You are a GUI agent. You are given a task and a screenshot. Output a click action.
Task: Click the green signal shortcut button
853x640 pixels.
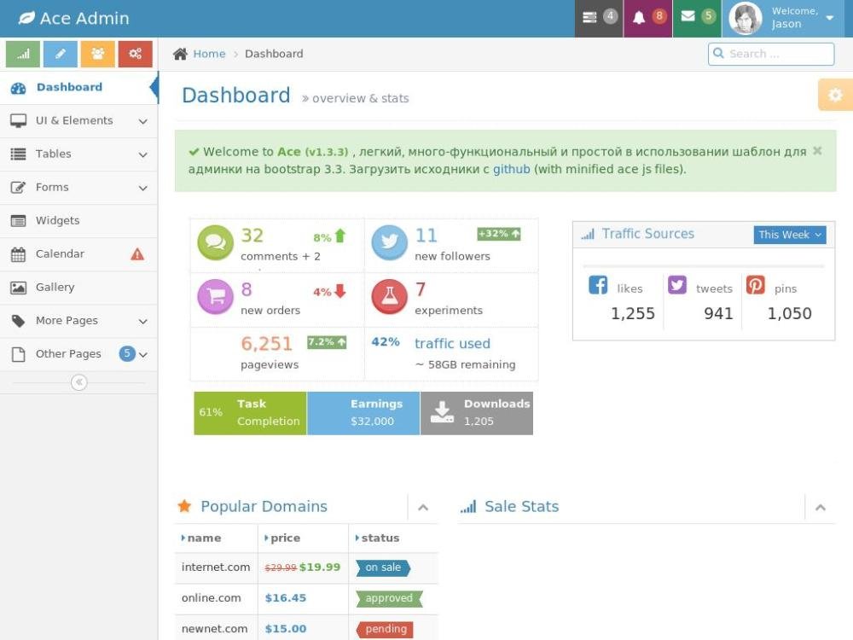(23, 54)
